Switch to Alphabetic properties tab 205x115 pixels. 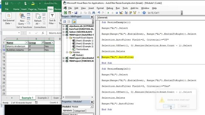pos(68,111)
